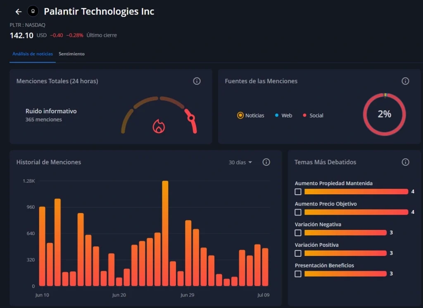
Task: Click the 142.10 price value
Action: (21, 36)
